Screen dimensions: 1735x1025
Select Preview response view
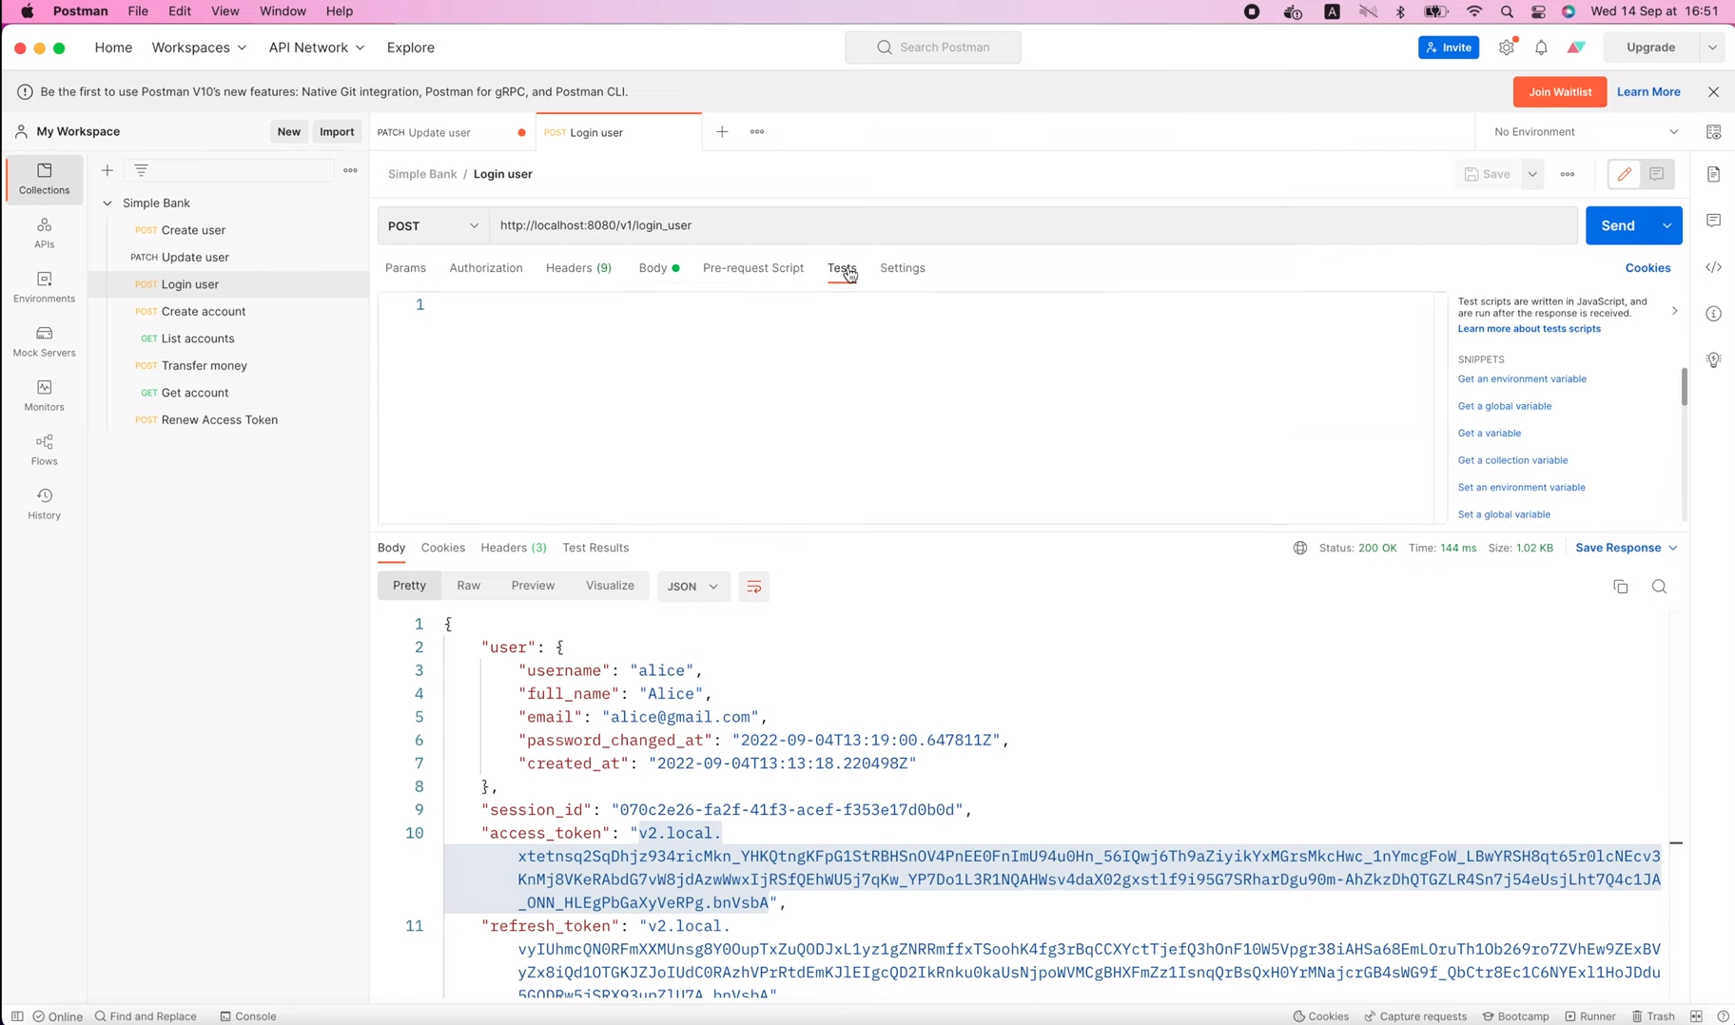pyautogui.click(x=533, y=586)
